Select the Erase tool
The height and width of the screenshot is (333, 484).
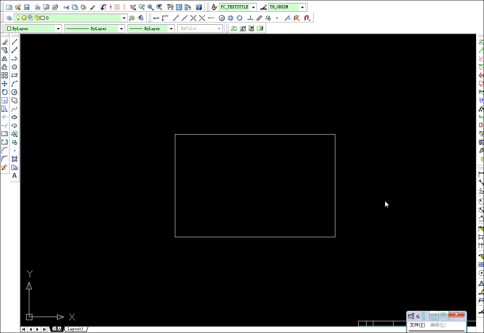(5, 41)
